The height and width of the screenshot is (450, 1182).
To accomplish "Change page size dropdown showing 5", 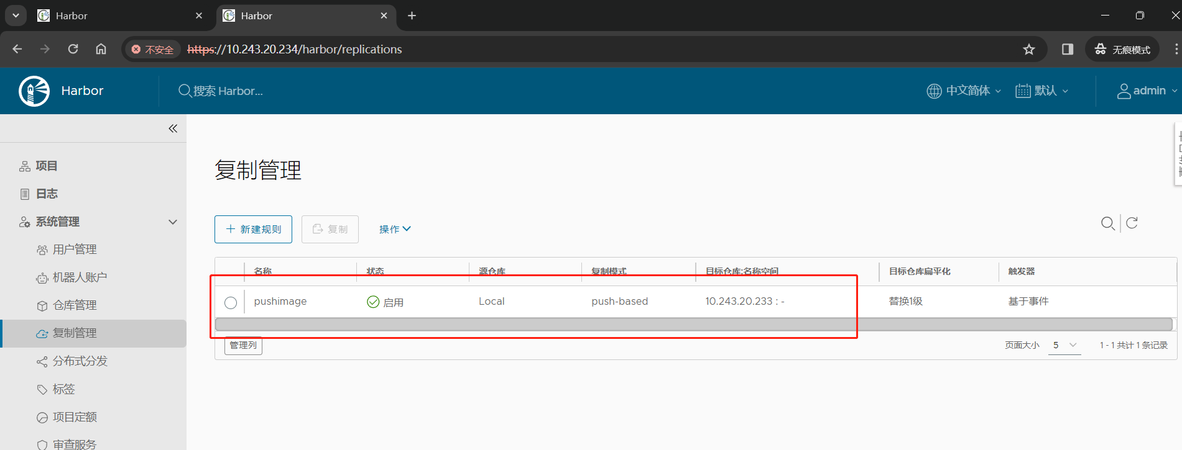I will (x=1064, y=345).
